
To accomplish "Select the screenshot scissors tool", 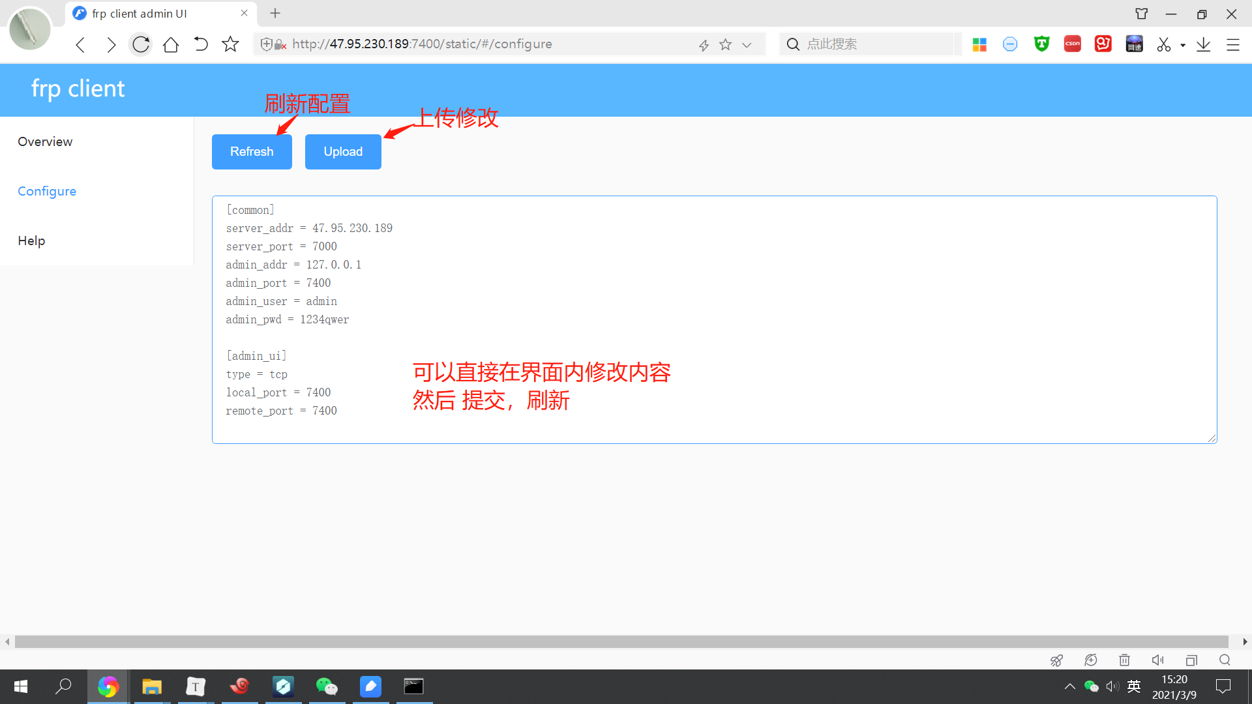I will (x=1163, y=44).
